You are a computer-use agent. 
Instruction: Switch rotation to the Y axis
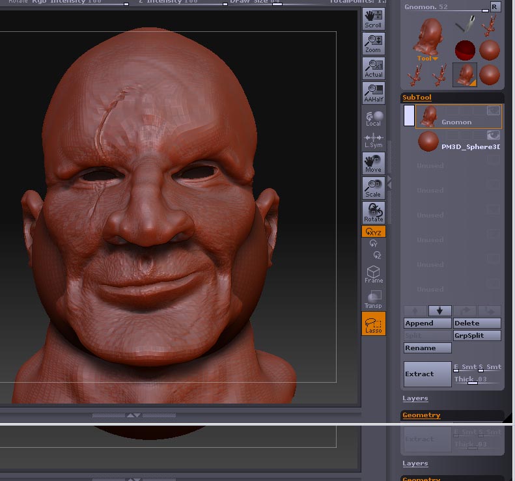[373, 243]
